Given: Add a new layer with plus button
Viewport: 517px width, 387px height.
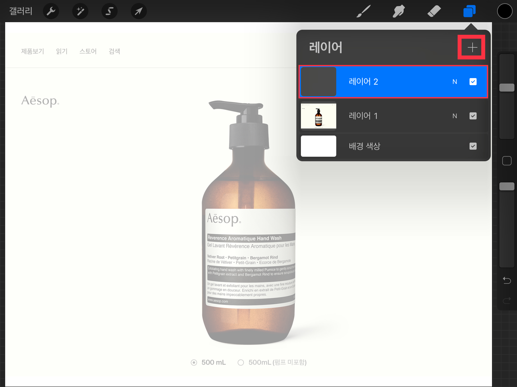Looking at the screenshot, I should pyautogui.click(x=472, y=47).
